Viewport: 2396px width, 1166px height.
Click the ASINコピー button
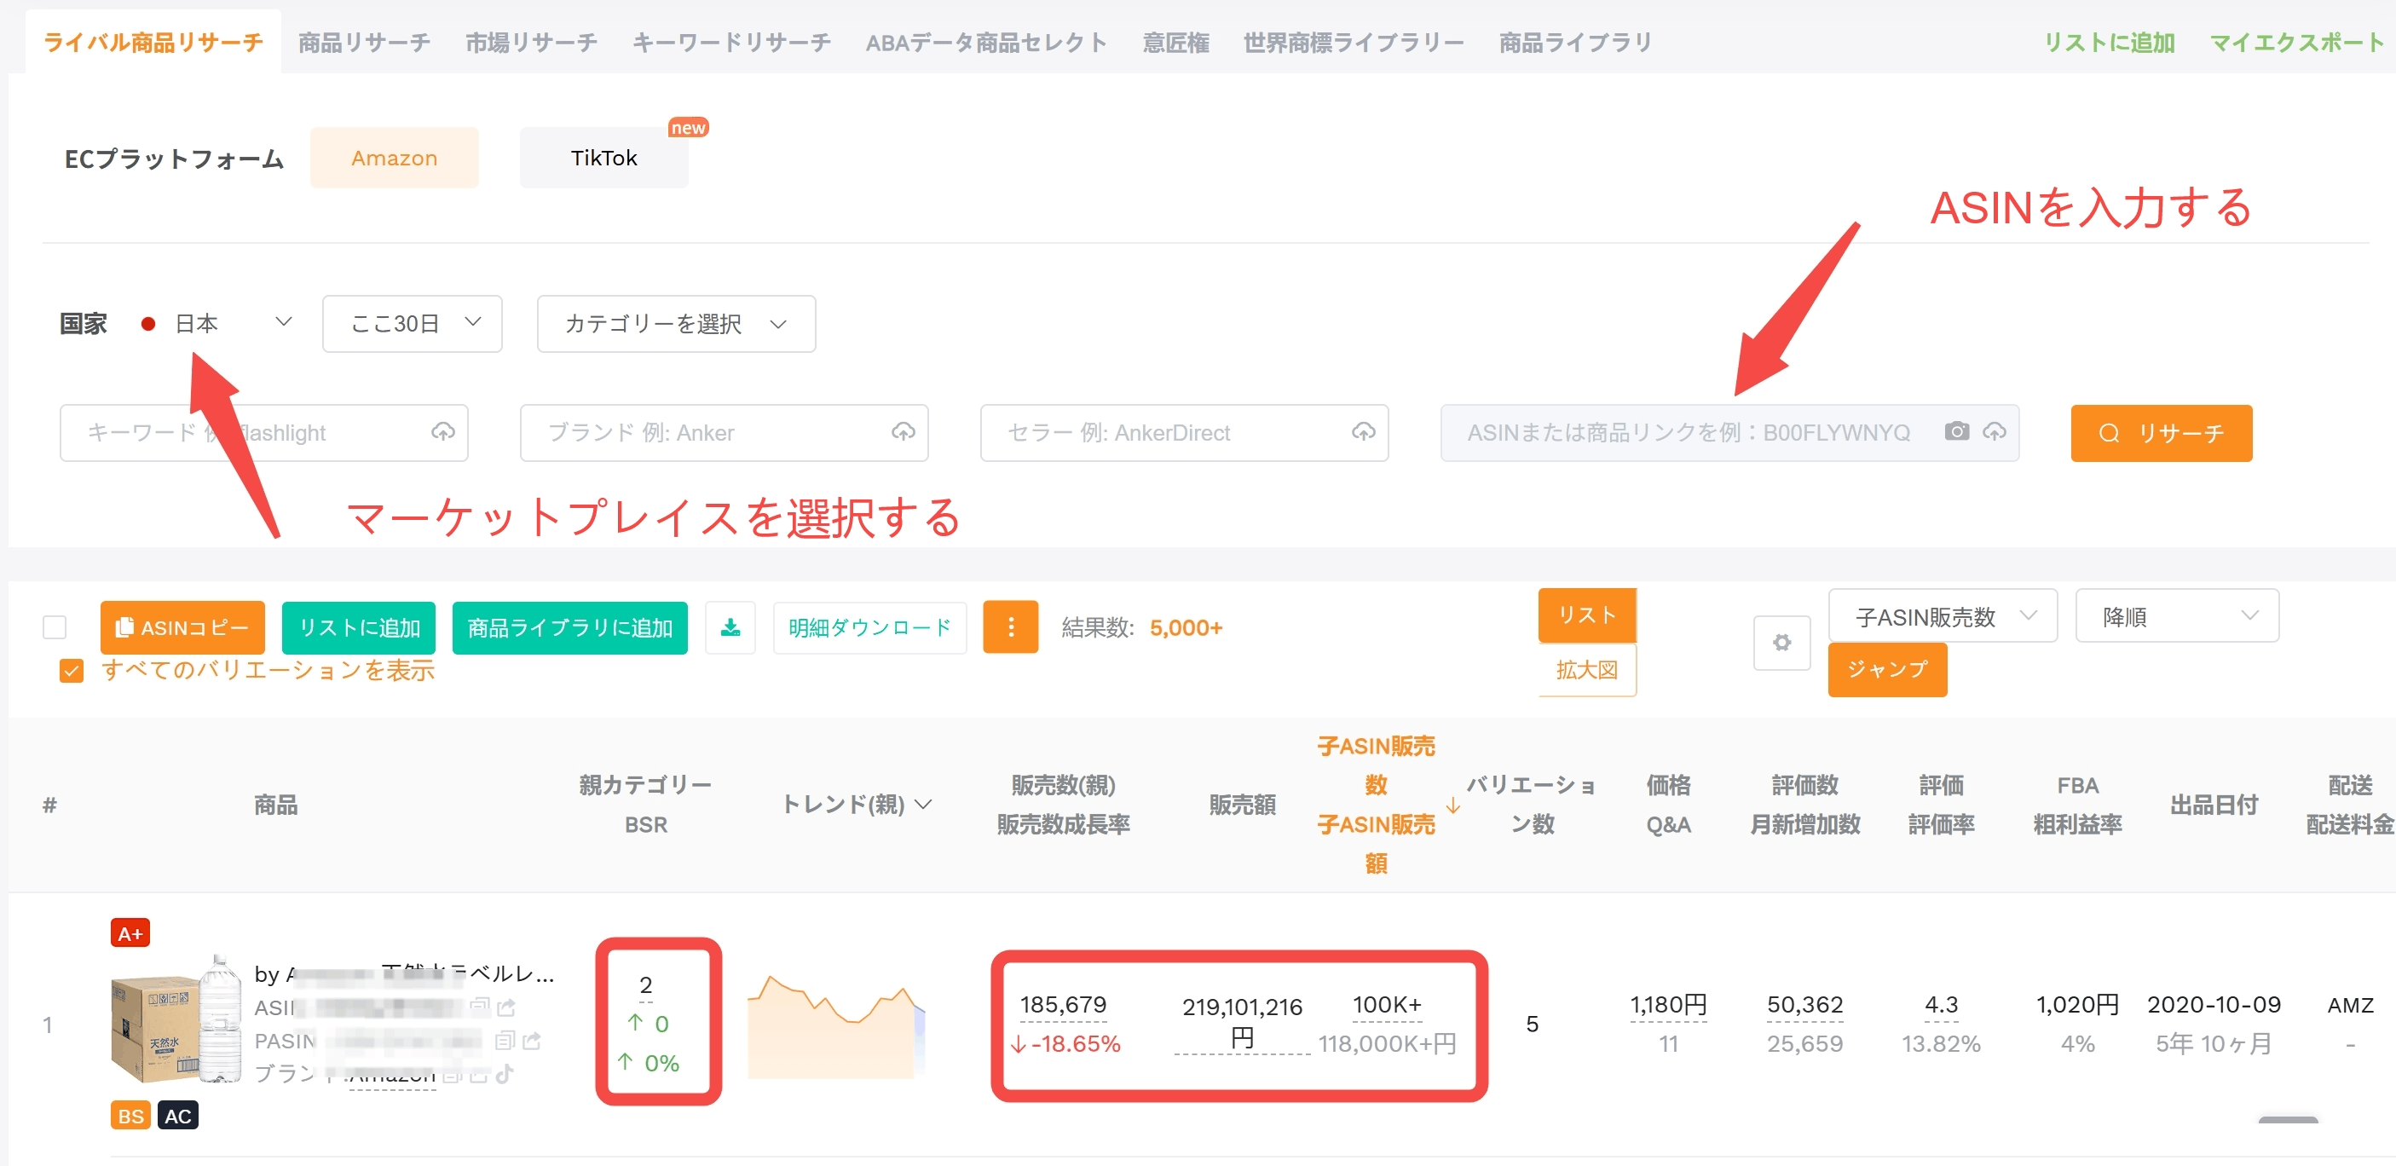point(182,627)
